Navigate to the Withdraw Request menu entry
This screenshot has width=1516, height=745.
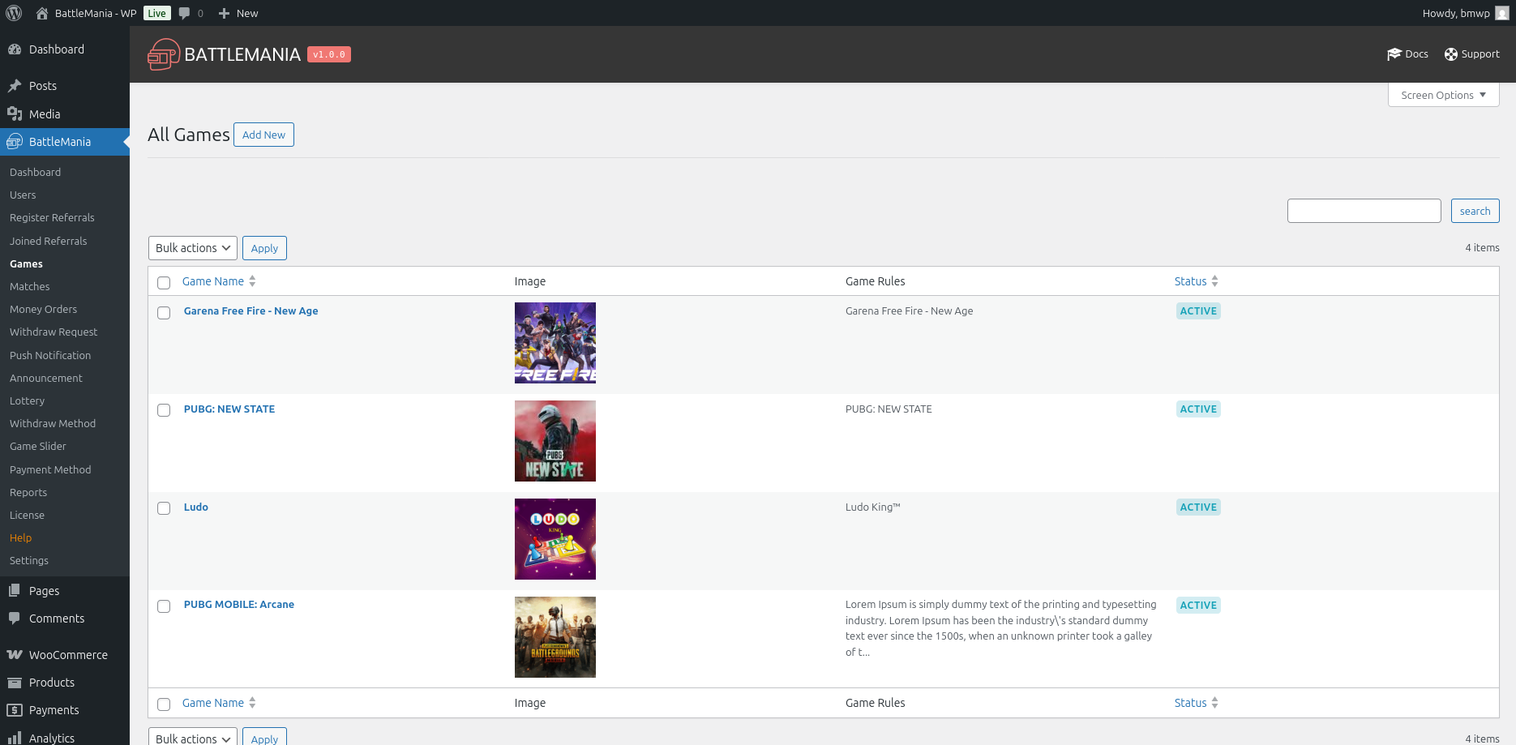click(x=53, y=332)
